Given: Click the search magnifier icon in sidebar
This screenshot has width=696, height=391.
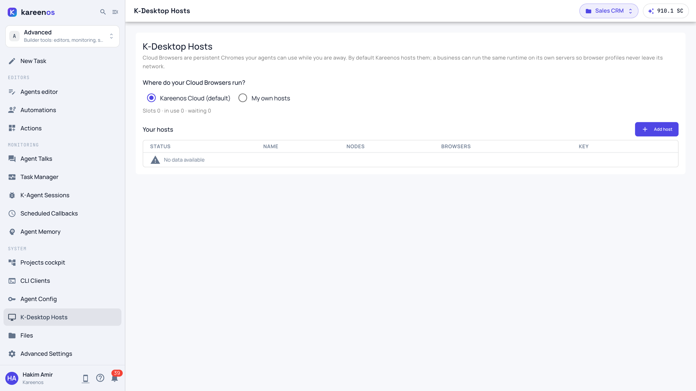Looking at the screenshot, I should click(x=103, y=12).
